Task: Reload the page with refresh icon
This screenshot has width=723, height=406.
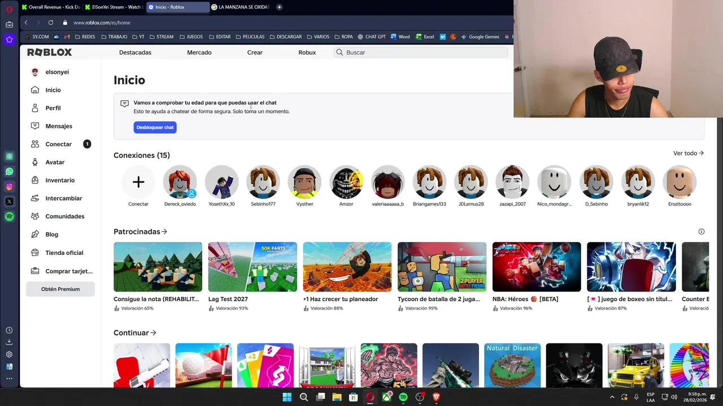Action: point(51,23)
